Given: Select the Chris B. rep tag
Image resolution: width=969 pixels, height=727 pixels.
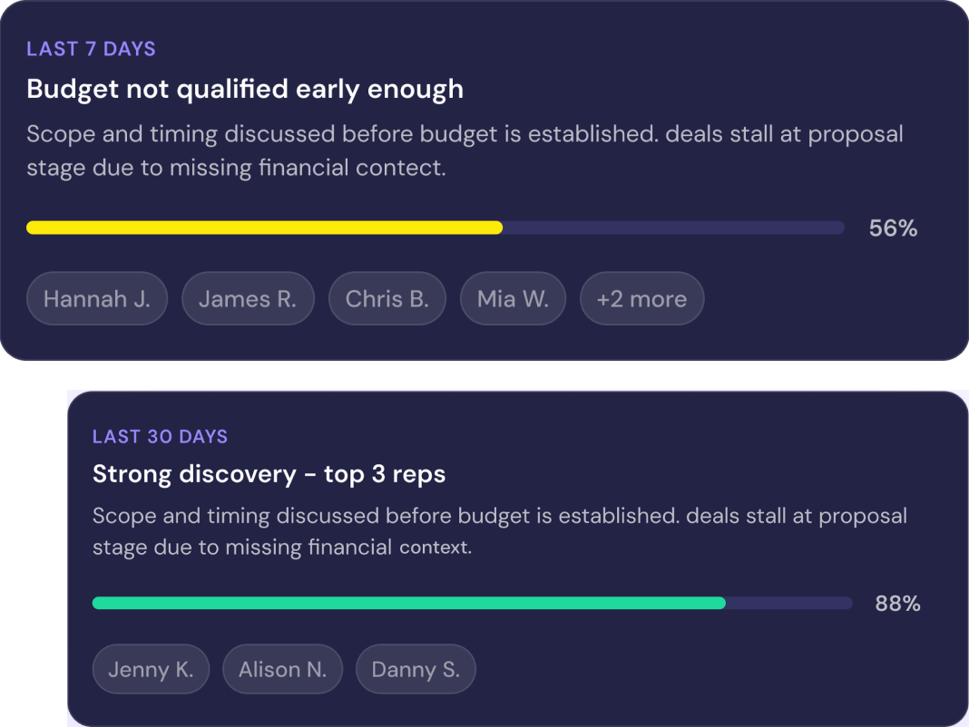Looking at the screenshot, I should pyautogui.click(x=387, y=298).
